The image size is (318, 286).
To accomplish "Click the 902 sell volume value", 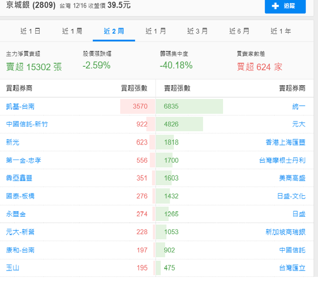I will [169, 250].
